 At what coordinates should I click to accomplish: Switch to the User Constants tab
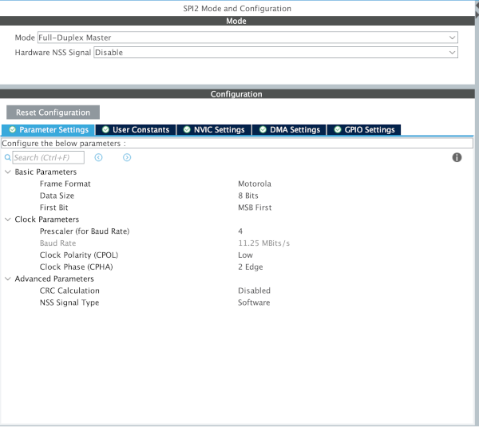[135, 129]
